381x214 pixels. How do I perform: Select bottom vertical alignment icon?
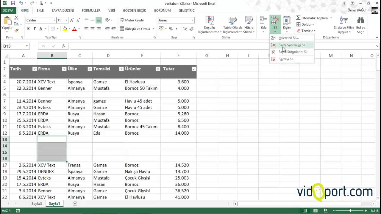[x=99, y=20]
